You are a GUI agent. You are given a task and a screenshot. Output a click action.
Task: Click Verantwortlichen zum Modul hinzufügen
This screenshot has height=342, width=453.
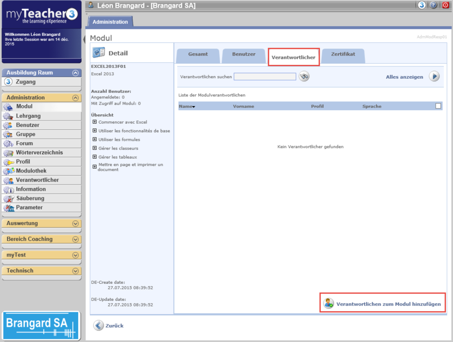coord(388,304)
